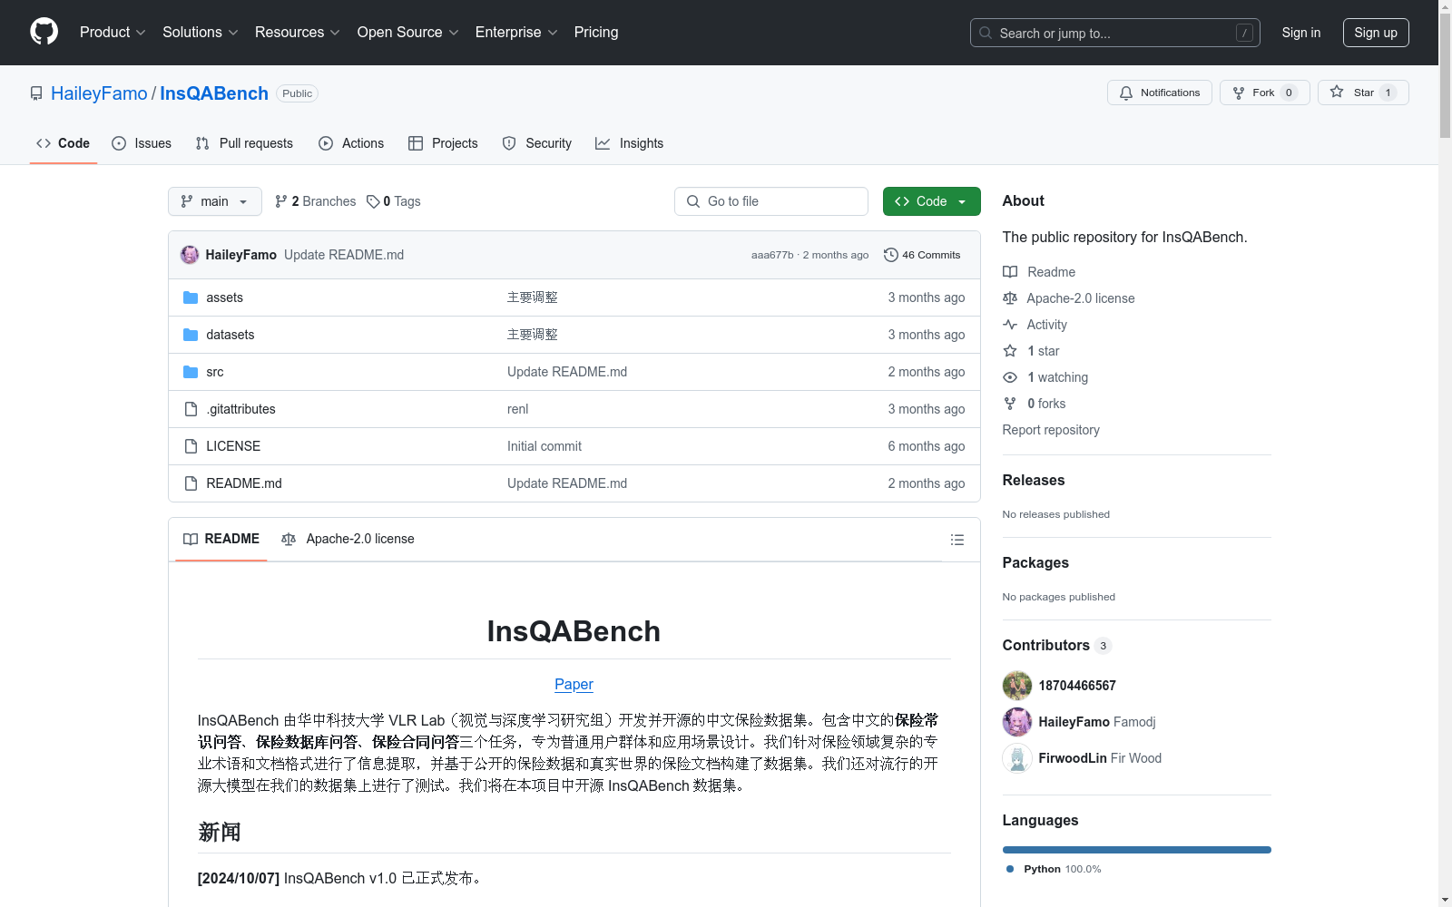Switch to the Pull requests tab
Image resolution: width=1452 pixels, height=907 pixels.
(244, 143)
